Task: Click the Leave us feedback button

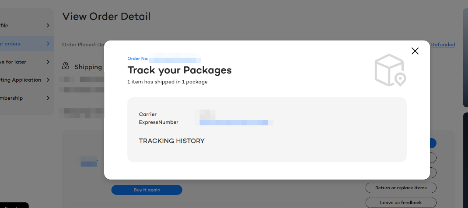Action: point(401,202)
